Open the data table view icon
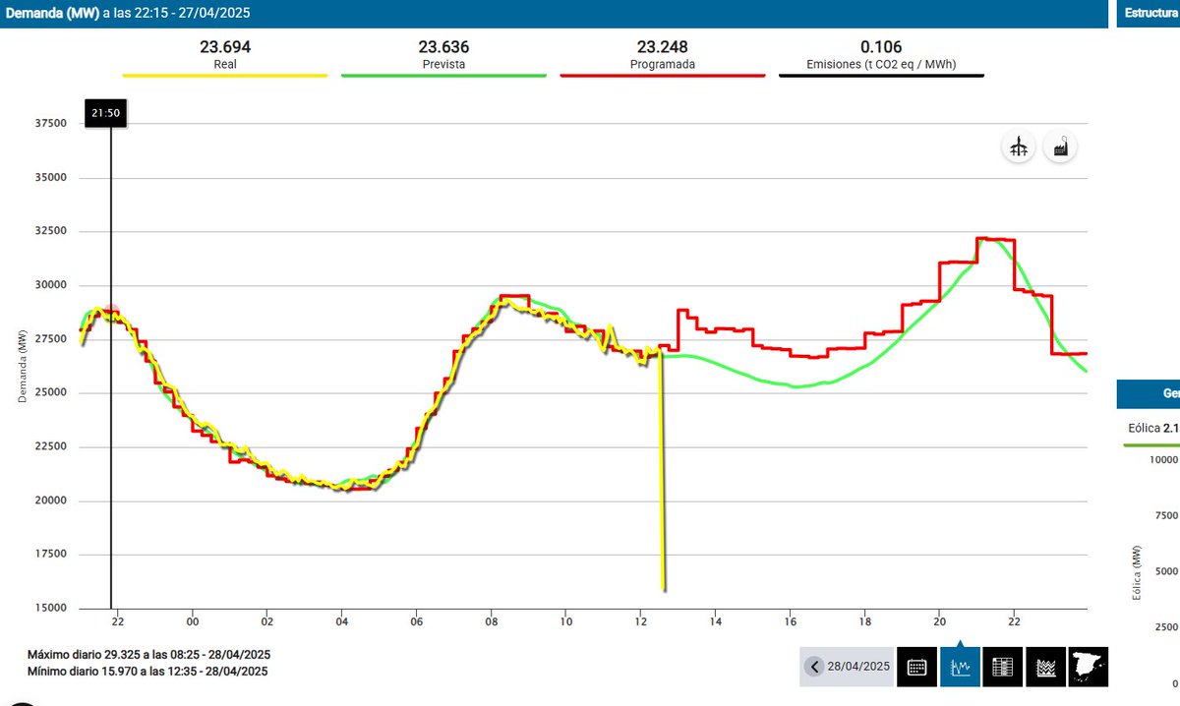Image resolution: width=1180 pixels, height=706 pixels. [1002, 667]
